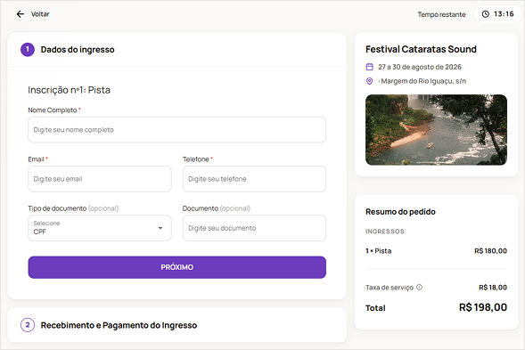Click the Voltar link
525x350 pixels.
pos(40,14)
